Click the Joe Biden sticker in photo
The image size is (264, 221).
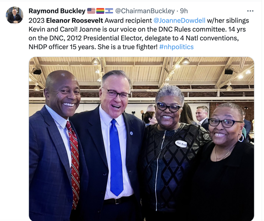coord(181,144)
